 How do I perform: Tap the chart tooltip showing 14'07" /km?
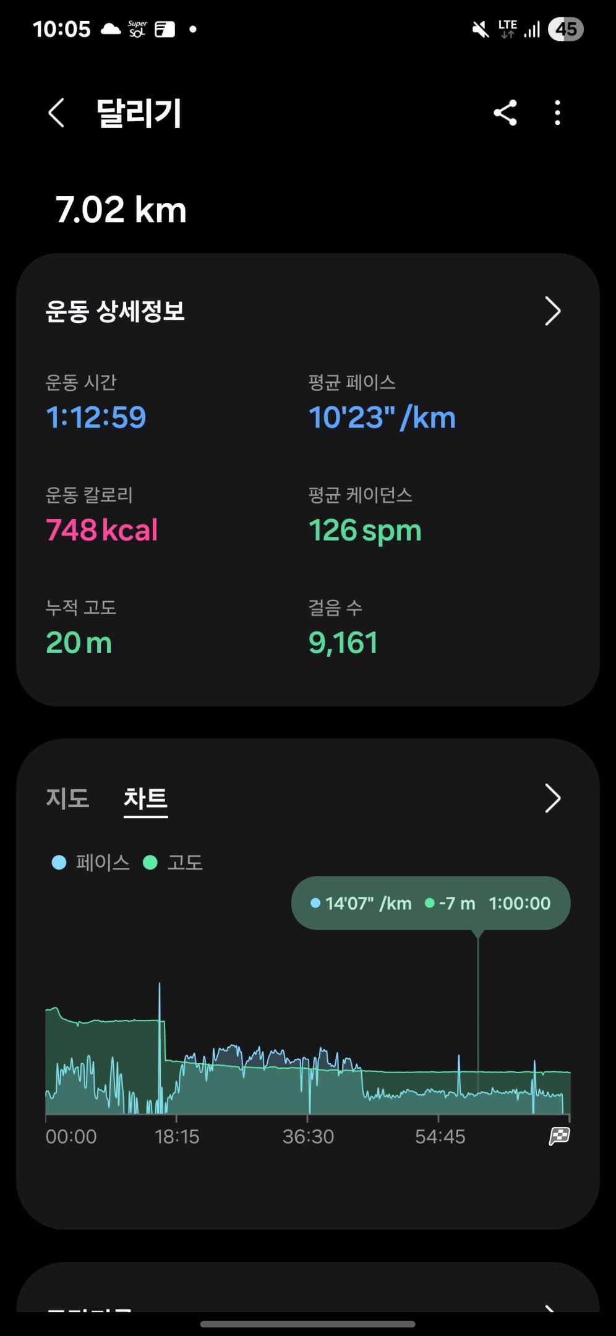[x=430, y=903]
